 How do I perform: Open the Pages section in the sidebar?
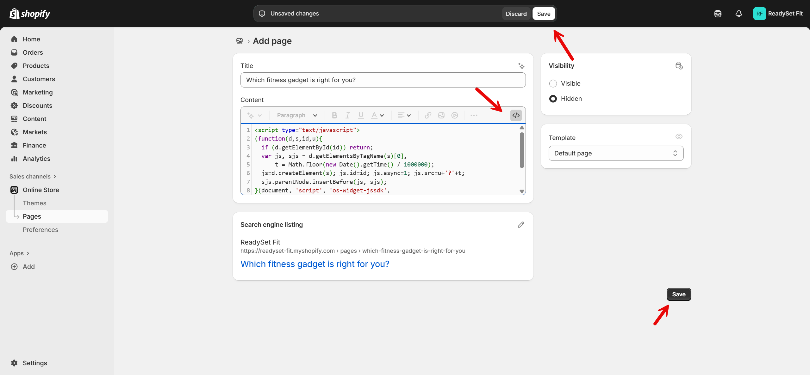click(x=32, y=216)
